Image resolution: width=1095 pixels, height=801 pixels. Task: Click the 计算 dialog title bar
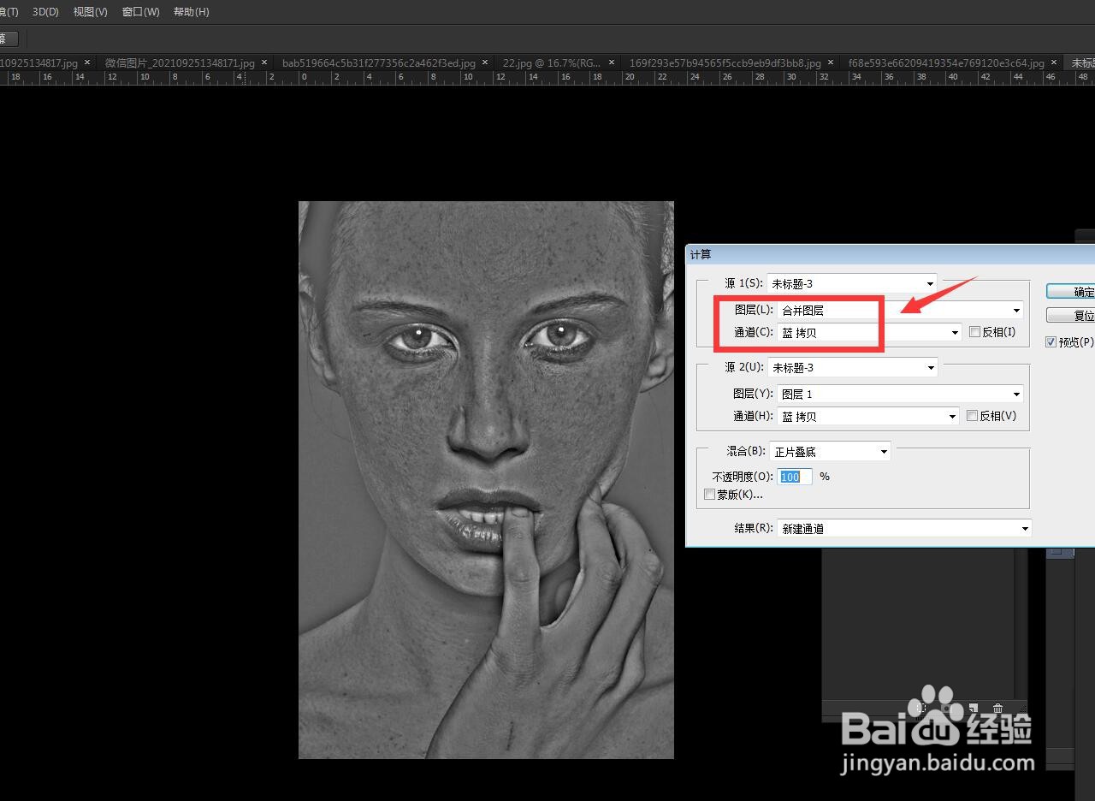tap(890, 254)
